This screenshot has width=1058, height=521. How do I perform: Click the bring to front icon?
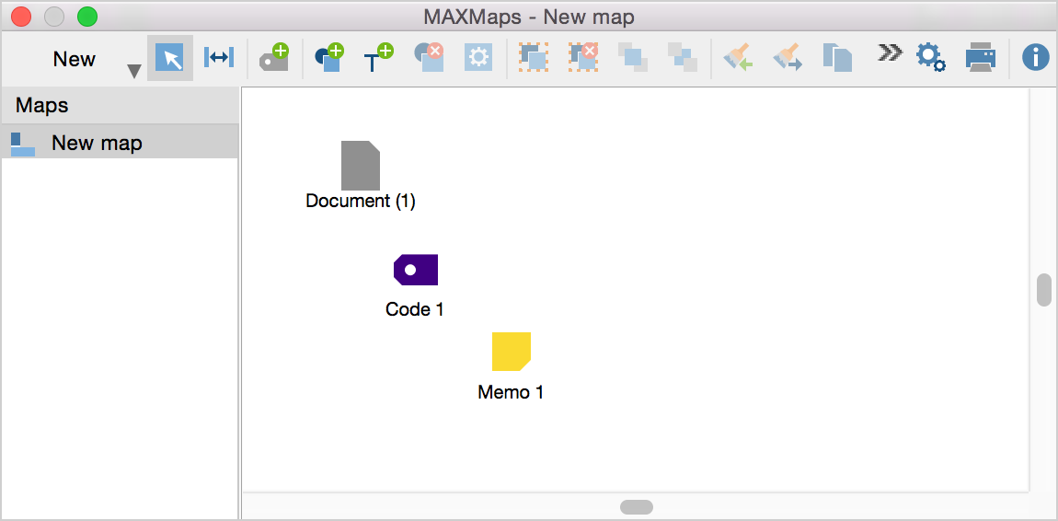coord(633,58)
